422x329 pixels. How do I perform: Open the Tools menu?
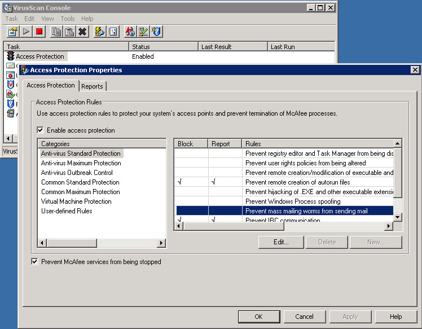[x=67, y=19]
